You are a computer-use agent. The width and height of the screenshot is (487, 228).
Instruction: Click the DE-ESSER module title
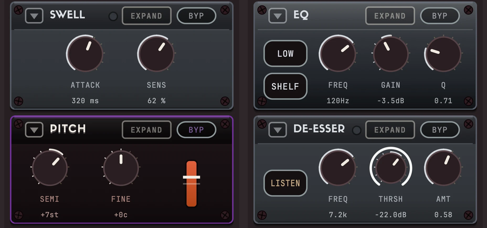click(x=319, y=129)
